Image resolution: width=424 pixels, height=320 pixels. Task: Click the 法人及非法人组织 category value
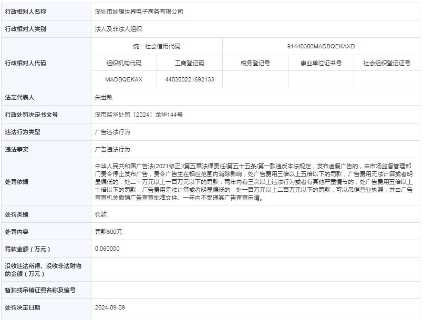118,29
